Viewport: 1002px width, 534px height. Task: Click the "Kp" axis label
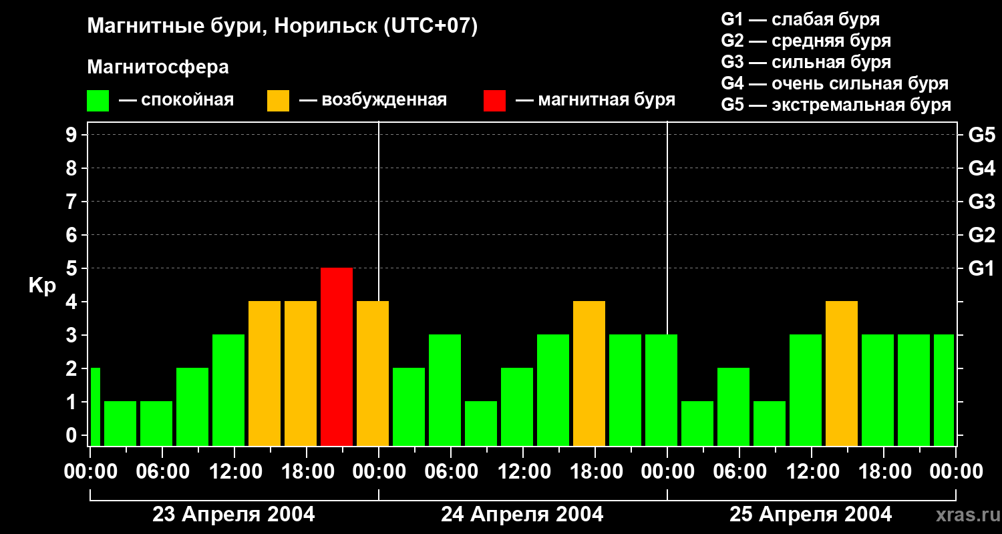[x=42, y=286]
